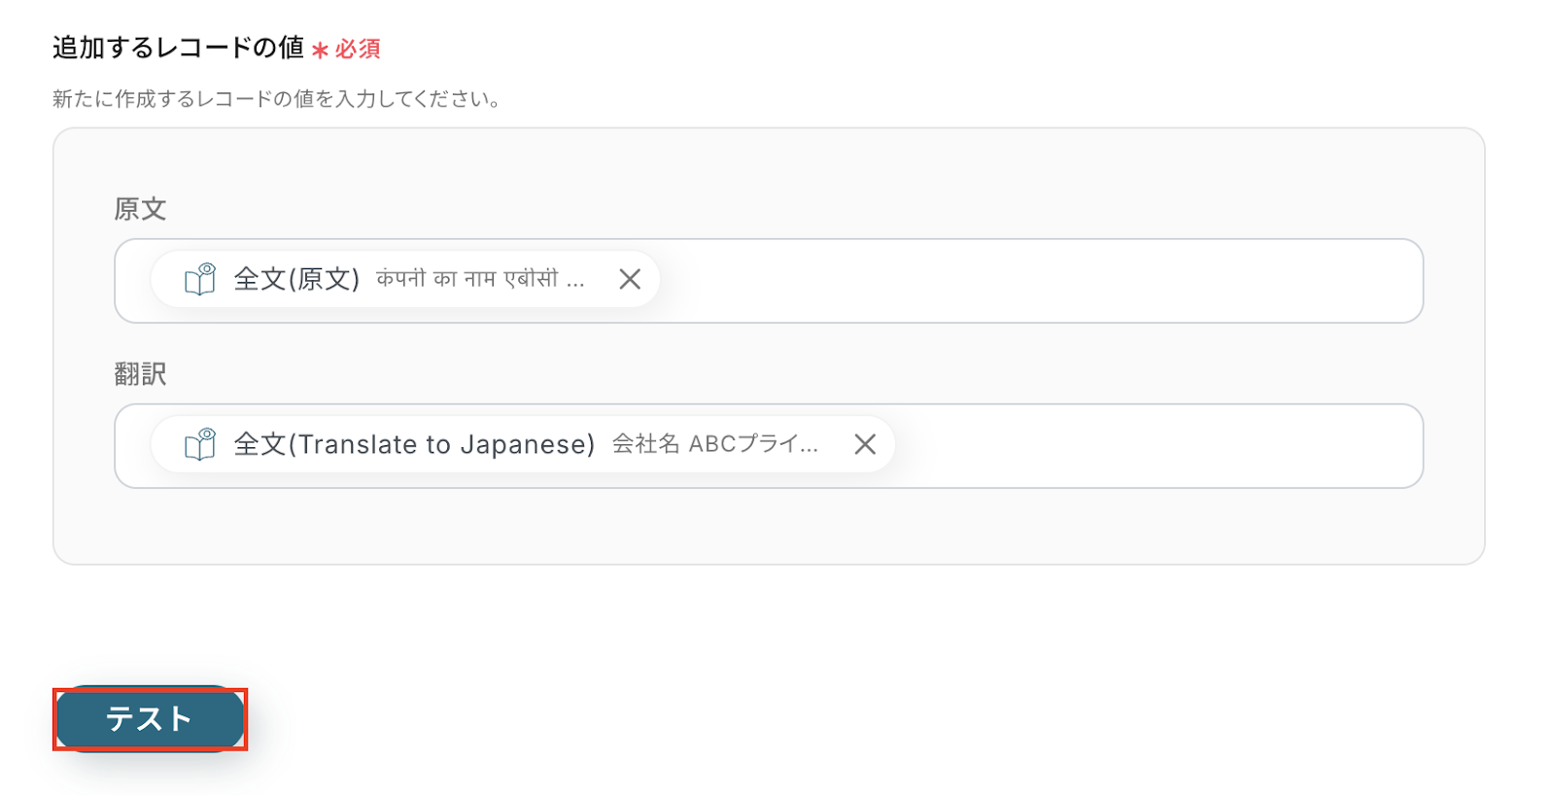The height and width of the screenshot is (795, 1555).
Task: Click the 翻訳 field label
Action: [140, 374]
